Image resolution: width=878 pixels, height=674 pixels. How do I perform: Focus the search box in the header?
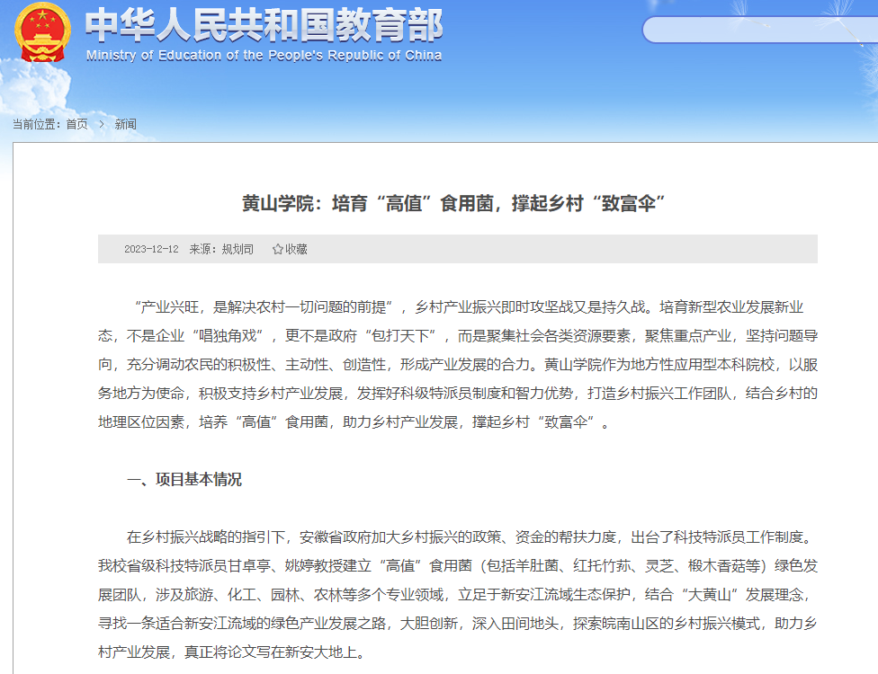click(760, 30)
